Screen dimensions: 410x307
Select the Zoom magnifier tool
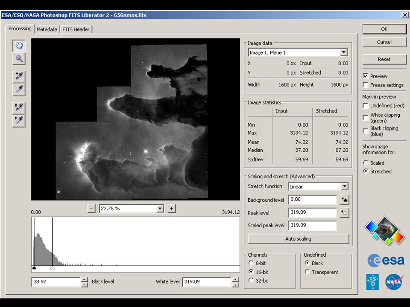(x=19, y=59)
